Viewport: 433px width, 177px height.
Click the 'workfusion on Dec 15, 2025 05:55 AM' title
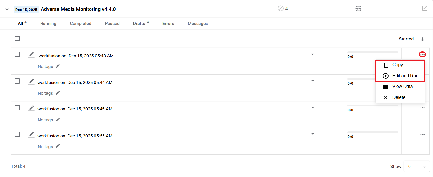click(x=75, y=136)
